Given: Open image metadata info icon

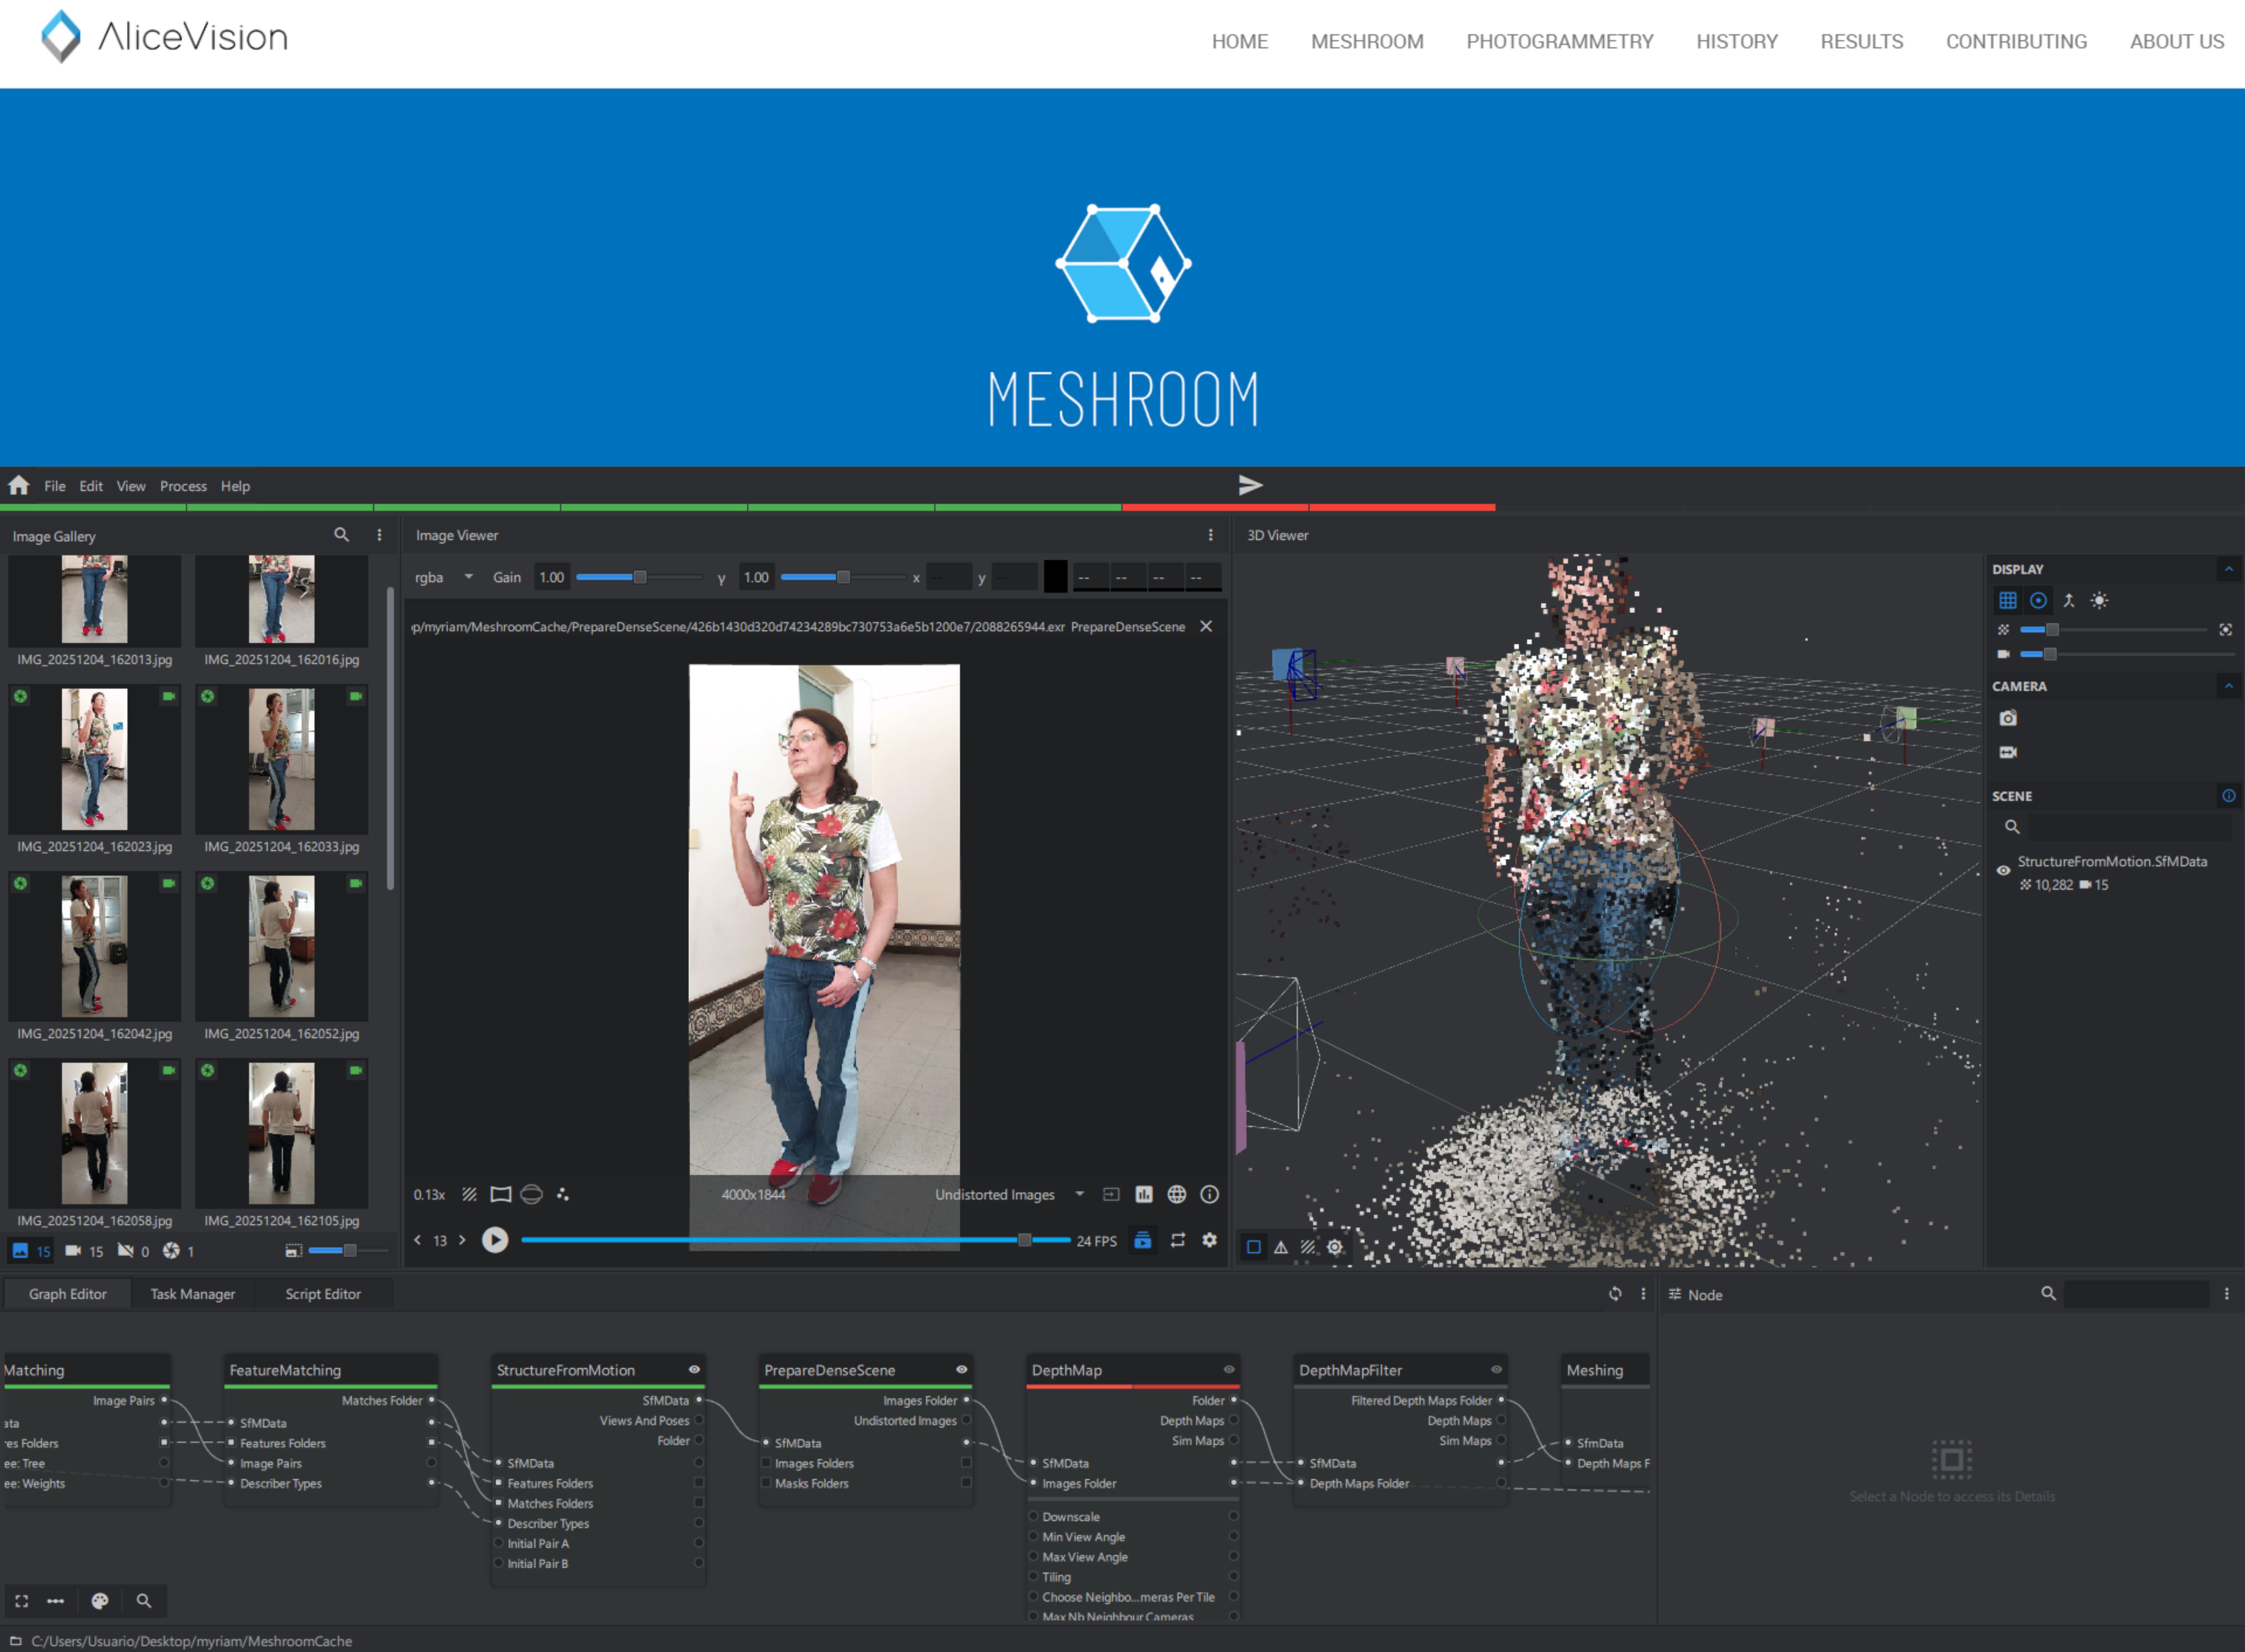Looking at the screenshot, I should coord(1209,1194).
